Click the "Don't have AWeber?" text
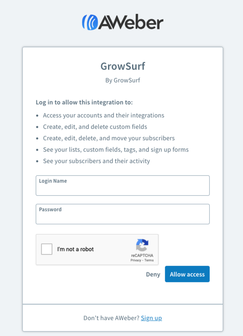Image resolution: width=243 pixels, height=336 pixels. coord(111,318)
